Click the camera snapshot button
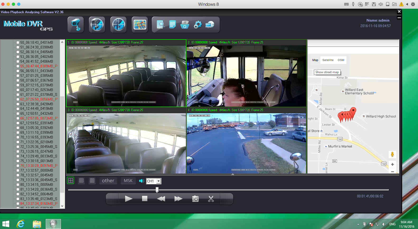This screenshot has width=418, height=229. [x=195, y=199]
